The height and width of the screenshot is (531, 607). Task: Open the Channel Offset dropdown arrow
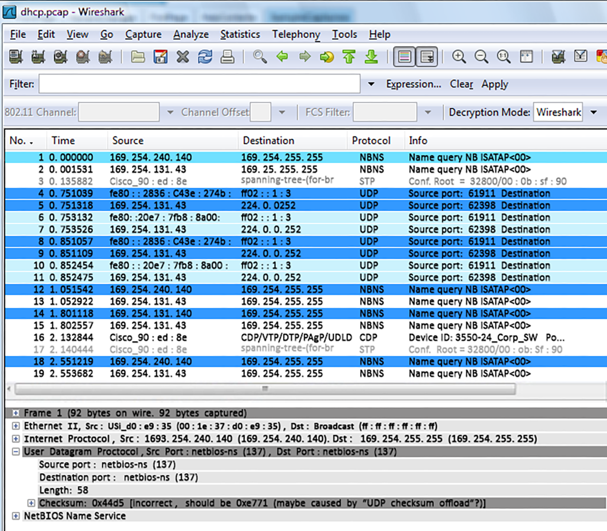click(282, 112)
